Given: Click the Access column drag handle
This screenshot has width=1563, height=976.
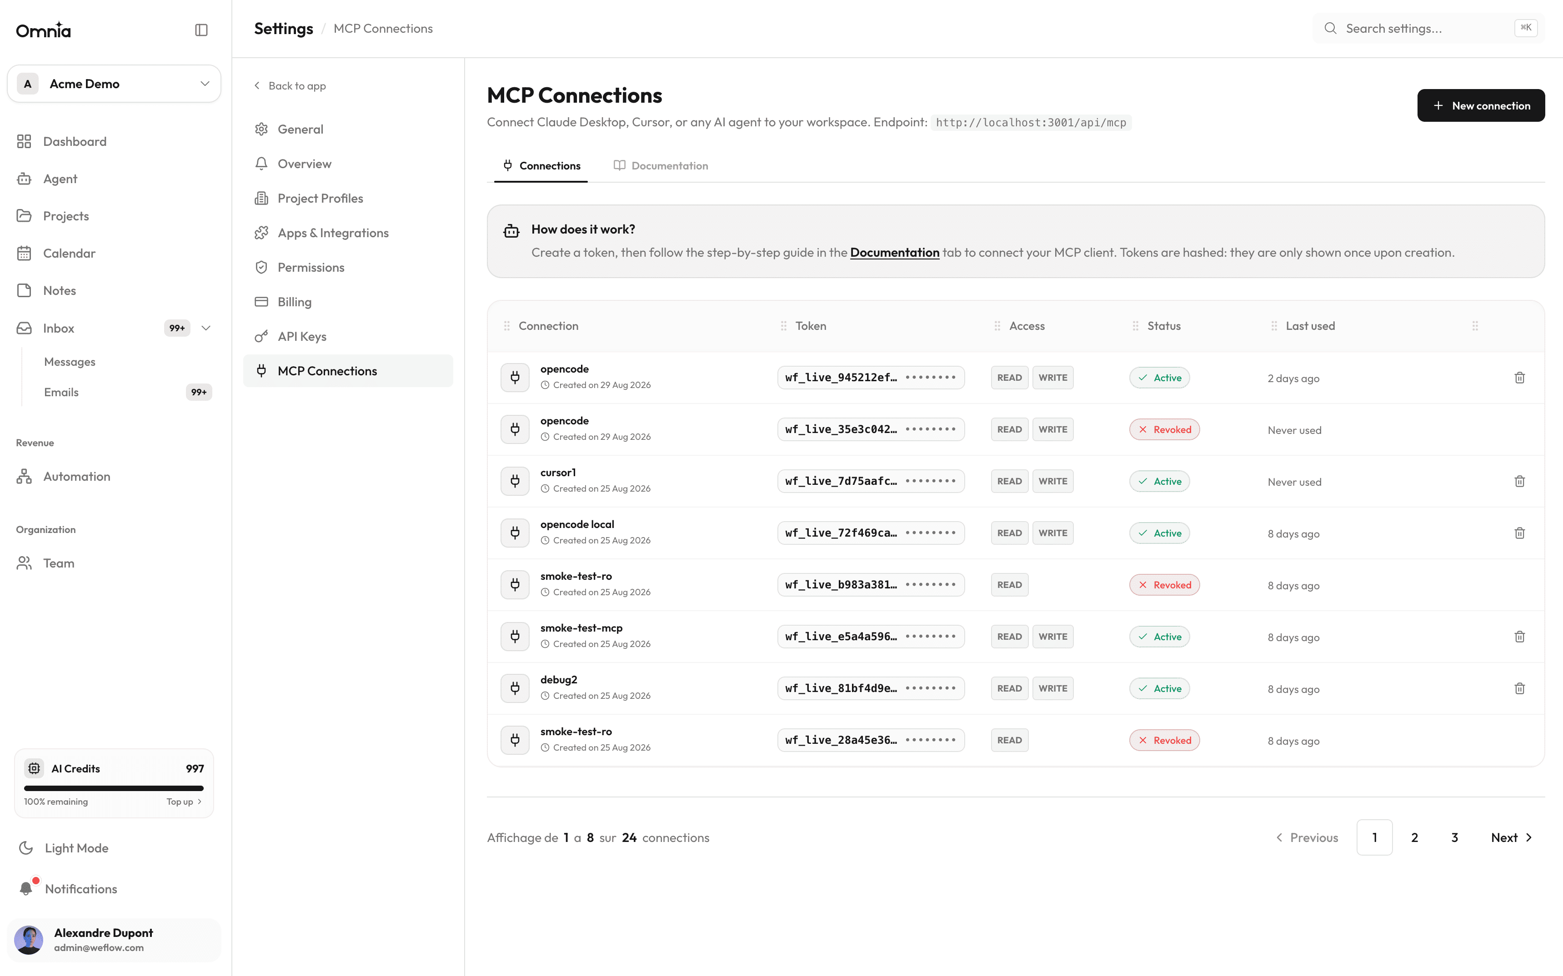Looking at the screenshot, I should (x=997, y=326).
